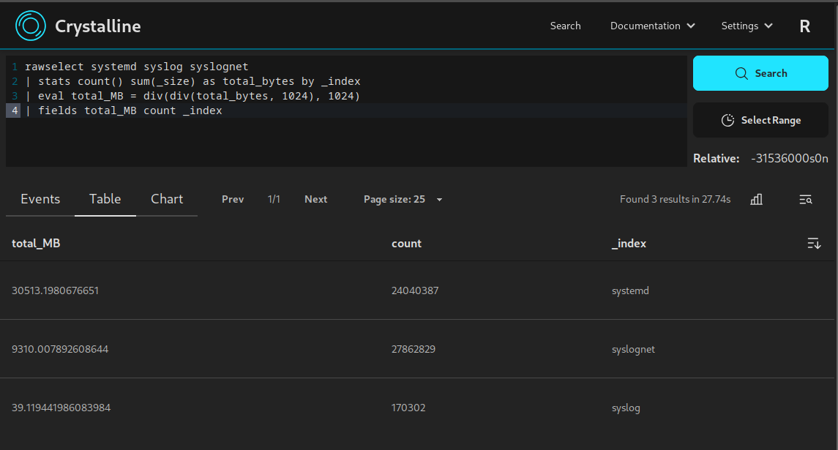Click query line 1 rawselect text
This screenshot has height=450, width=838.
pyautogui.click(x=136, y=67)
